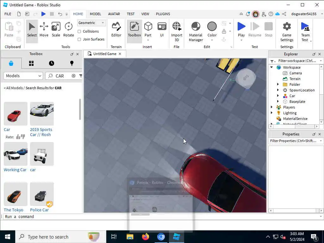Image resolution: width=324 pixels, height=243 pixels.
Task: Select The Tokyo car thumbnail
Action: click(16, 194)
